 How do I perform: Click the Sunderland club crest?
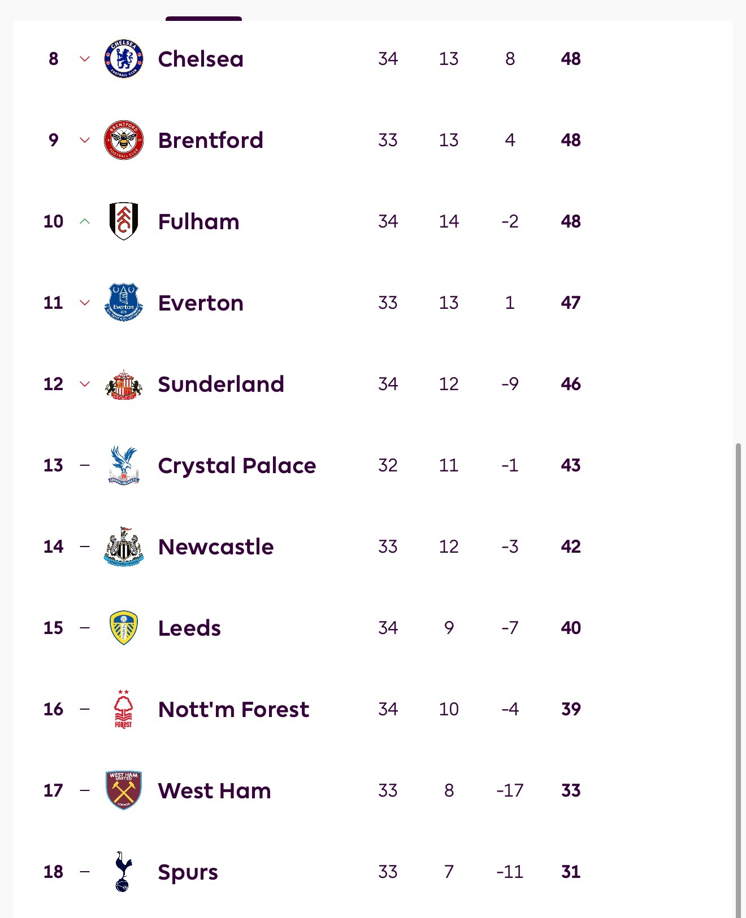(124, 384)
